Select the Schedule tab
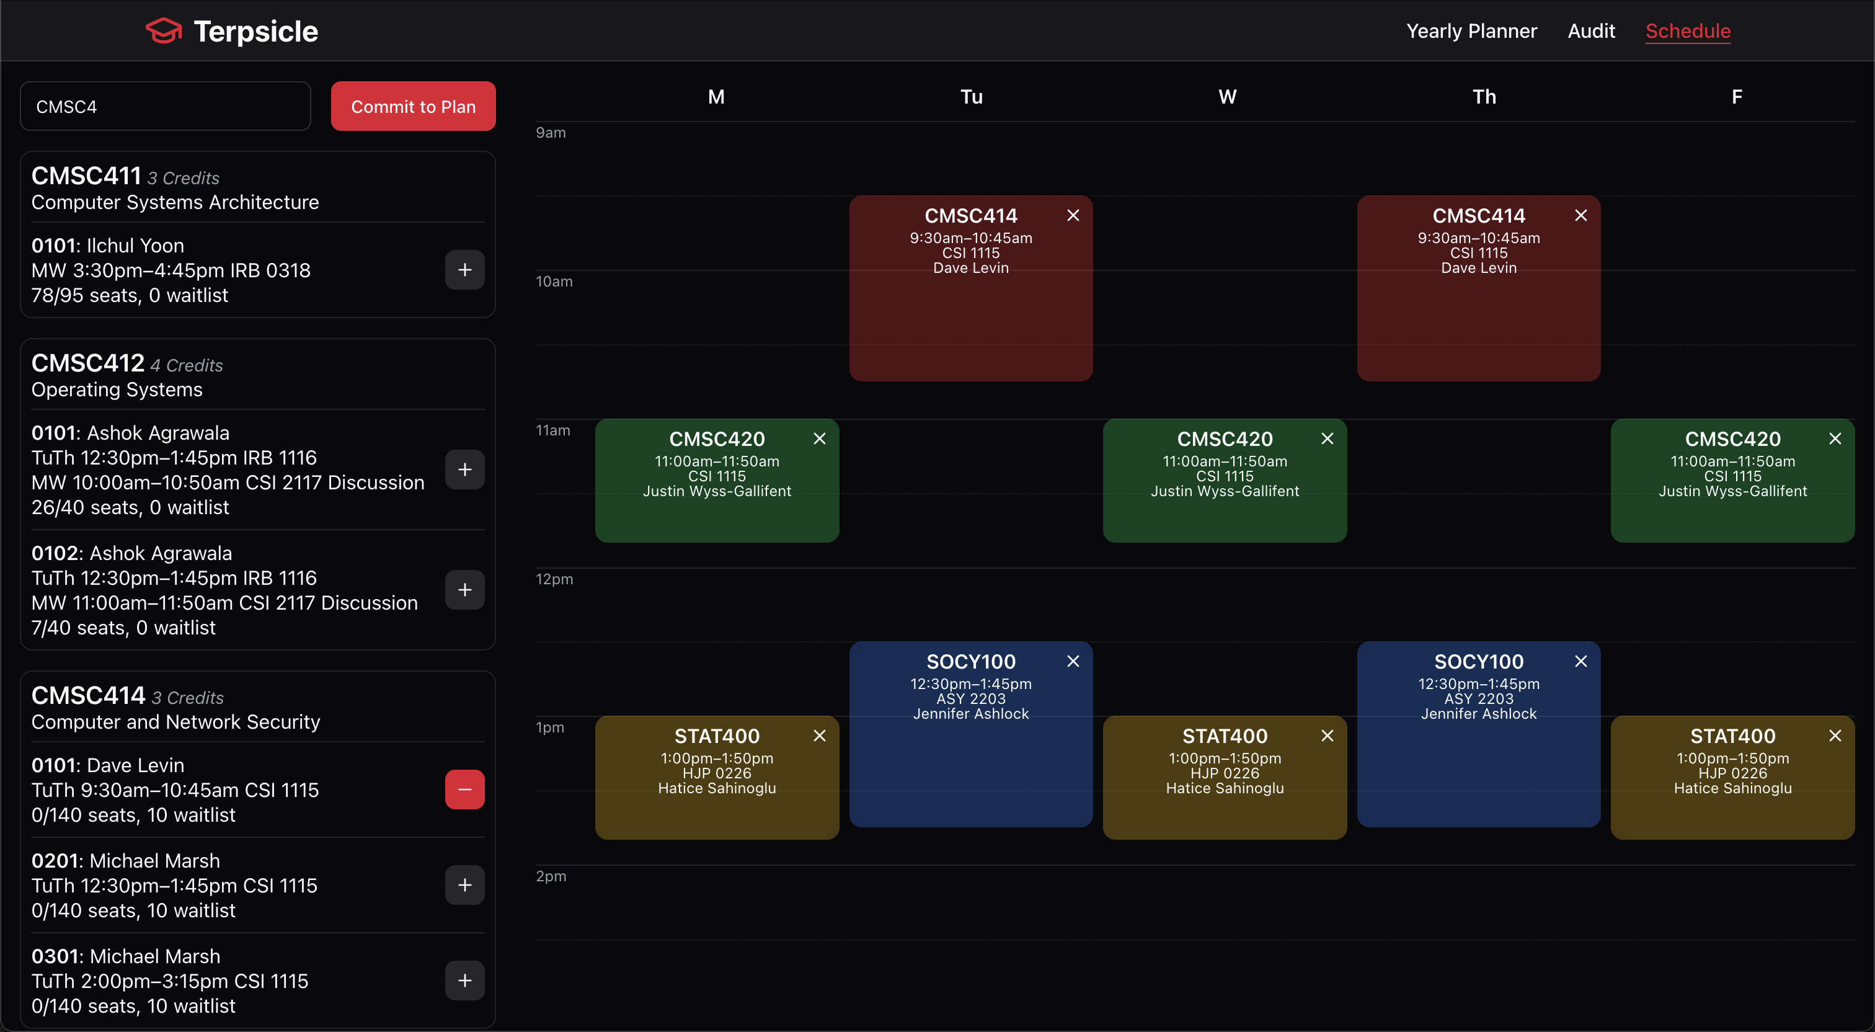 [1687, 31]
